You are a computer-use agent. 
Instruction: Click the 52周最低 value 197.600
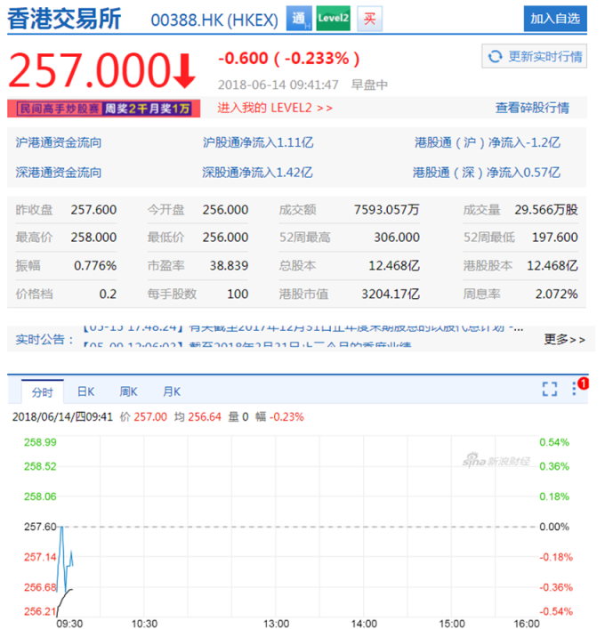(x=555, y=237)
